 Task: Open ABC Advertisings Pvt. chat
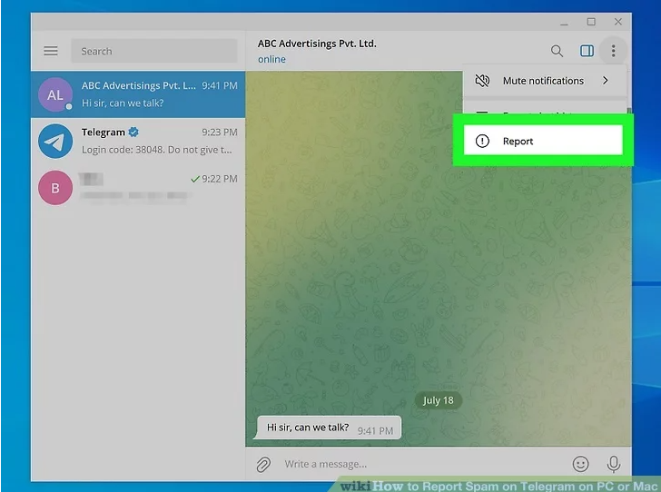tap(138, 94)
